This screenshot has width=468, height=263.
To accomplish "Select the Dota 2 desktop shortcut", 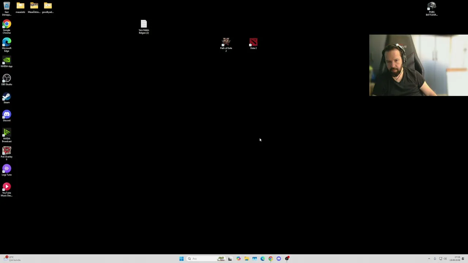I will 253,44.
